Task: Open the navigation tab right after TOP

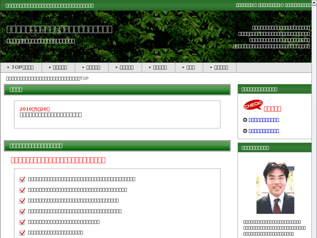Action: point(58,67)
